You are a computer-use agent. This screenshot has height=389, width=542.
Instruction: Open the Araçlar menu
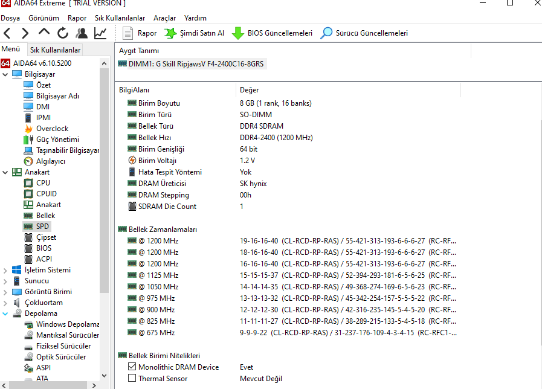tap(164, 18)
